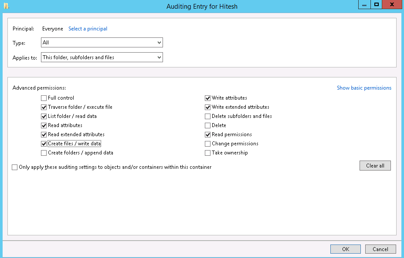Minimize the Auditing Entry window
Viewport: 404px width, 258px height.
pos(364,4)
